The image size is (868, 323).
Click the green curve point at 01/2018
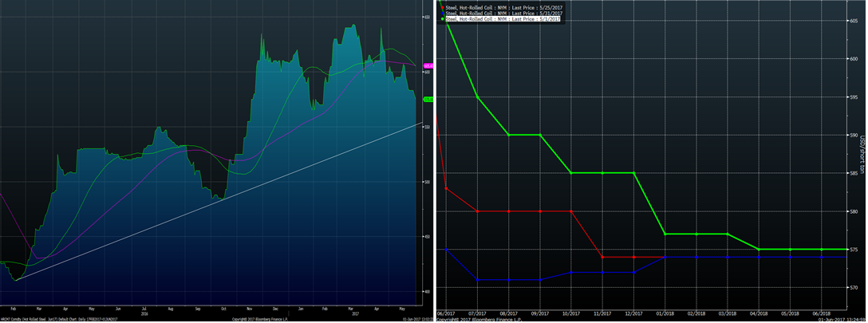(x=665, y=234)
